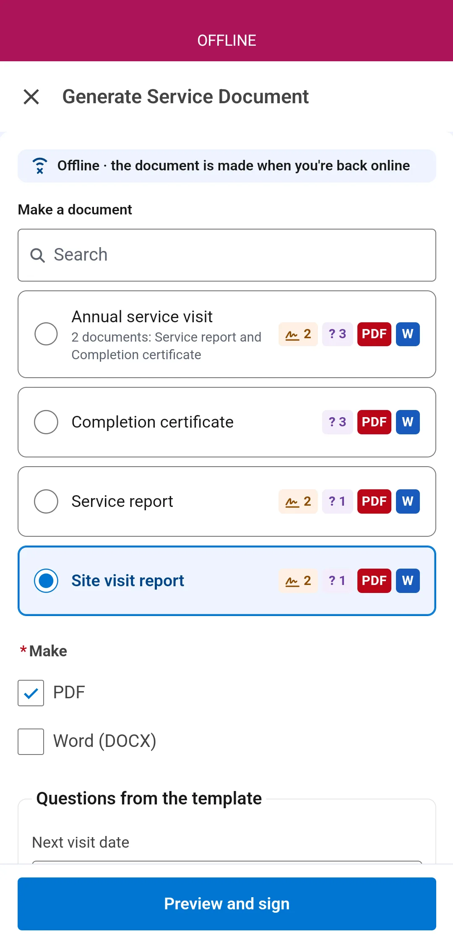Screen dimensions: 453x940
Task: Tap questions badge on Annual service visit
Action: (x=337, y=334)
